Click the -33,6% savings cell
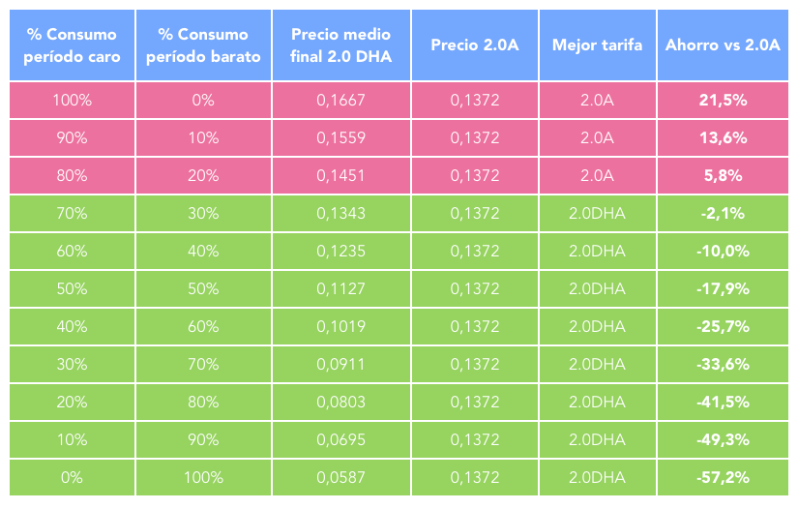The image size is (798, 509). [723, 365]
